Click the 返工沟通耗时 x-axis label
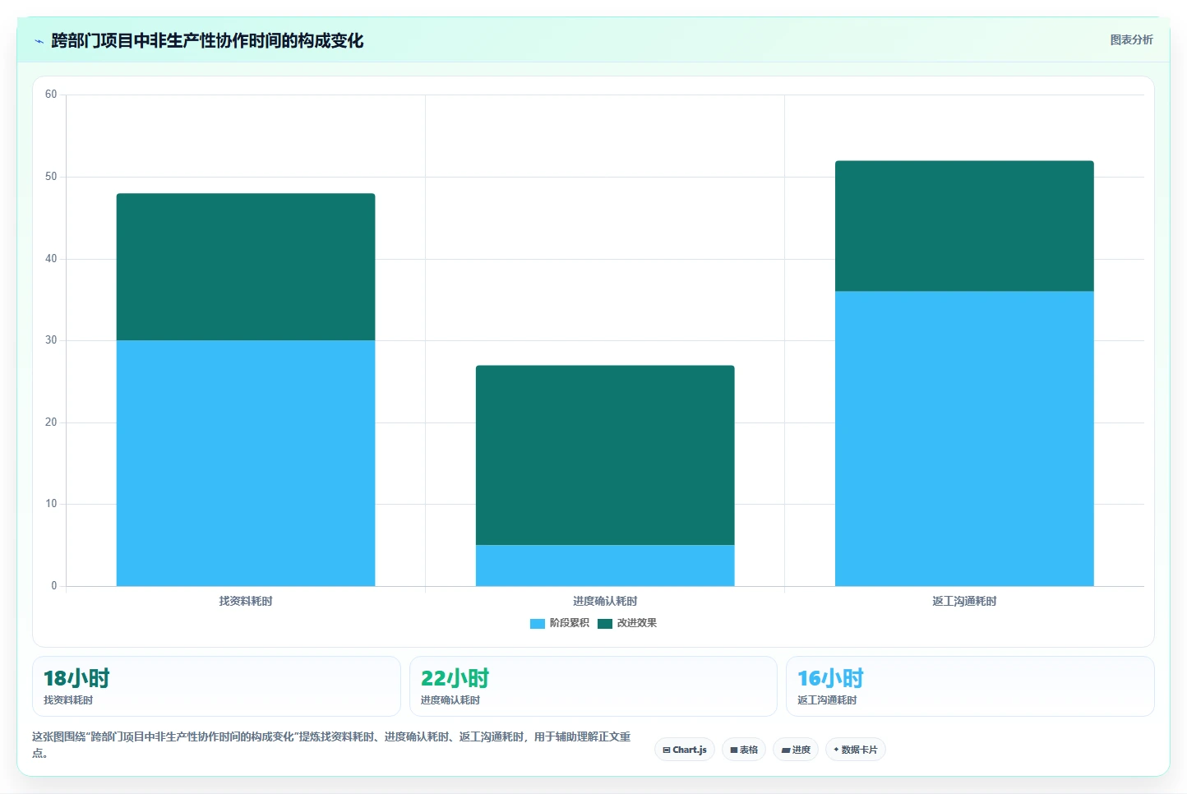This screenshot has width=1187, height=794. [964, 602]
